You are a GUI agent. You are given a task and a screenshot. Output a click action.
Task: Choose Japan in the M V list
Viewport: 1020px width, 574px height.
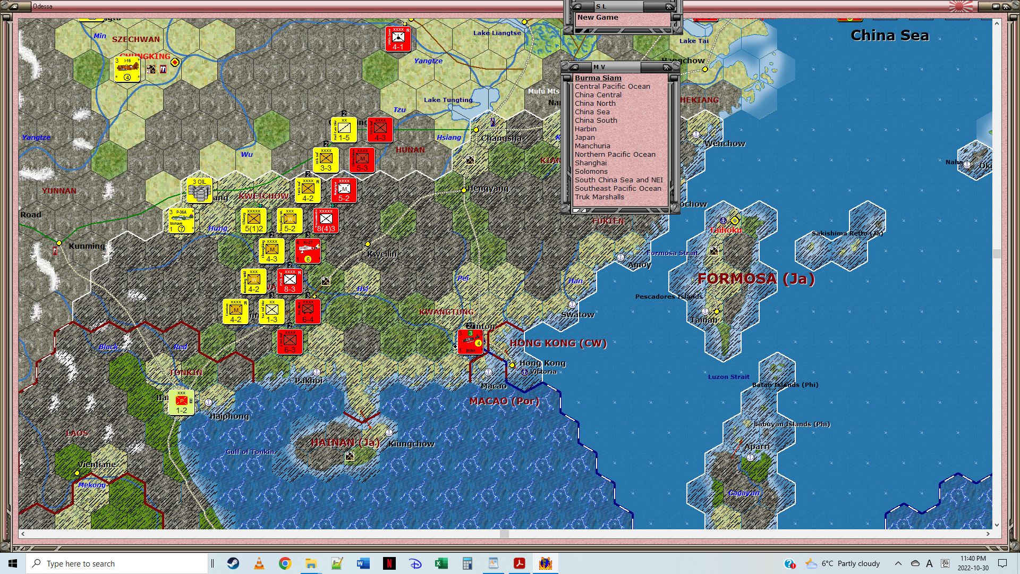(584, 138)
